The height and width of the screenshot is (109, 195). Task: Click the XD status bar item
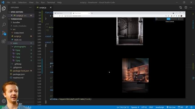pyautogui.click(x=180, y=107)
